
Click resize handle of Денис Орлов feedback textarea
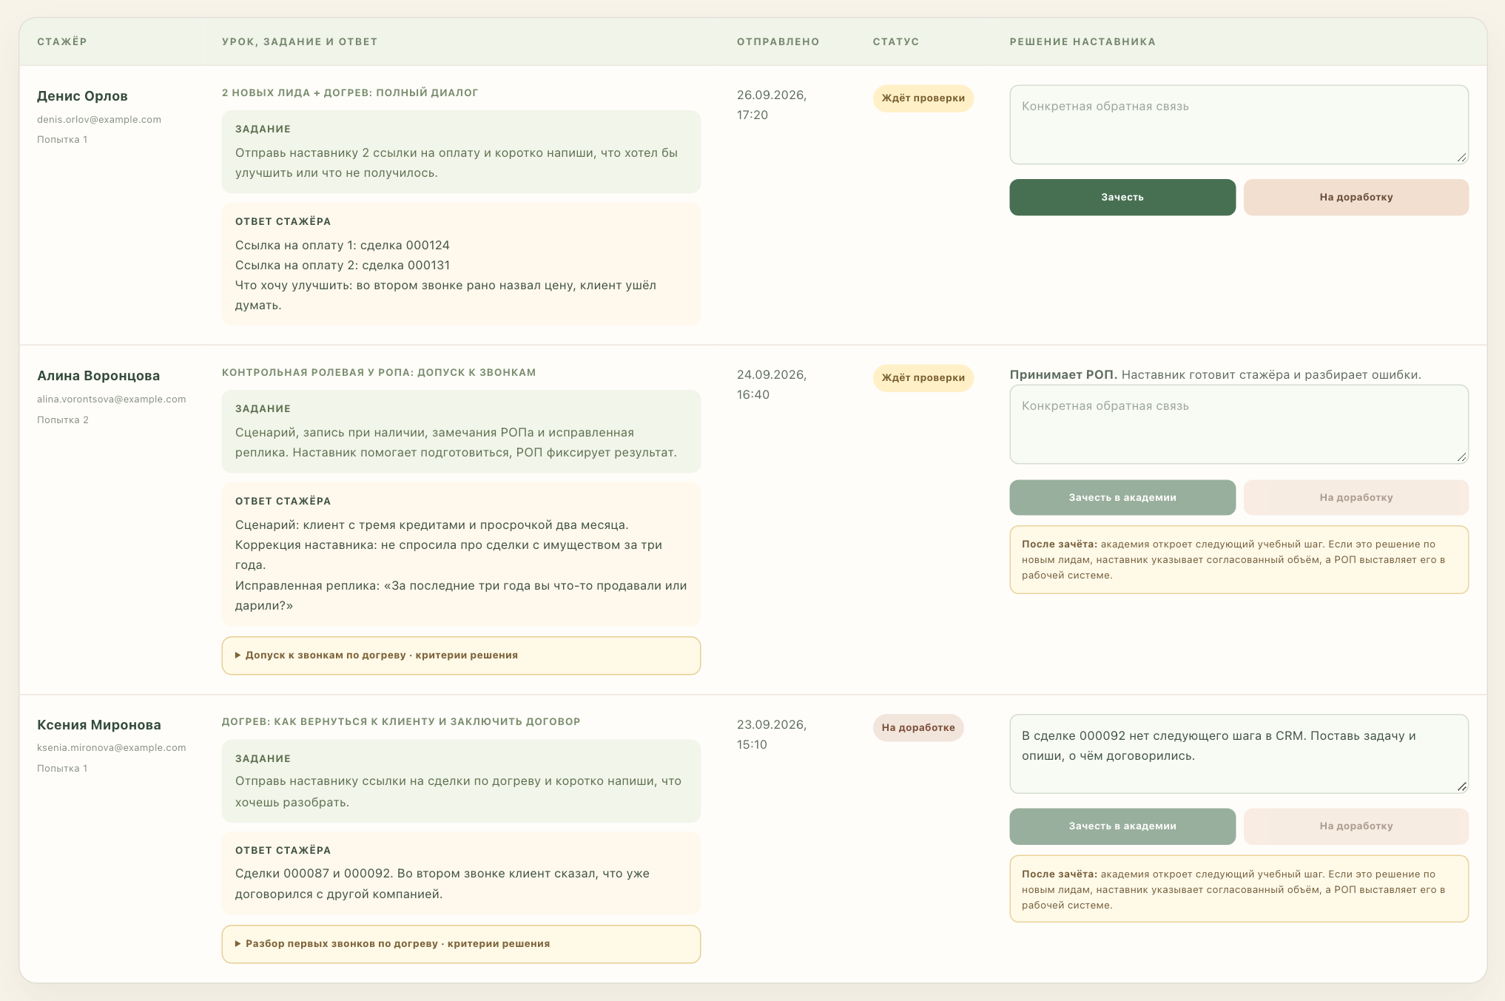point(1461,157)
